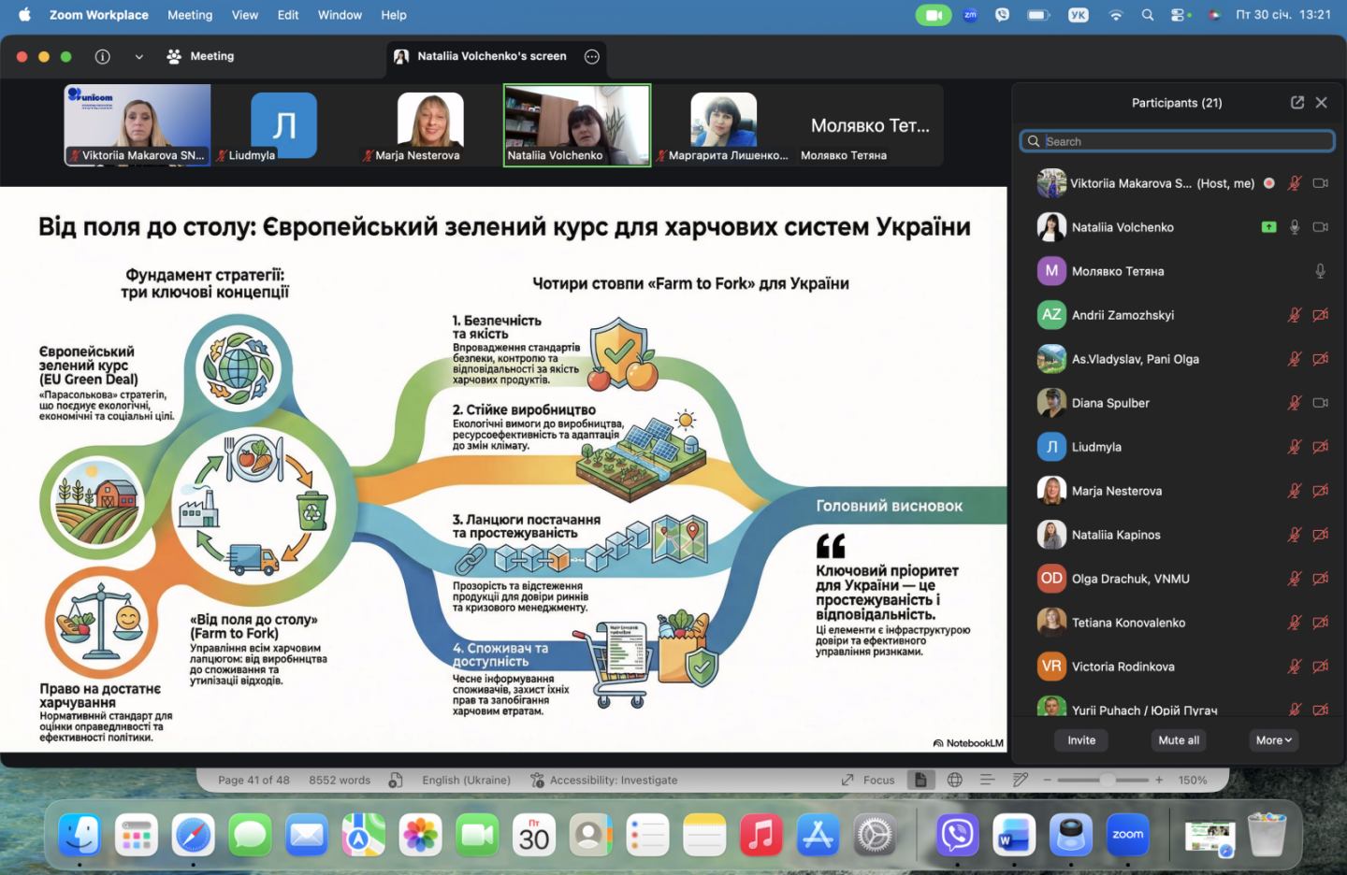Expand the More dropdown in Participants
The width and height of the screenshot is (1347, 875).
[1273, 740]
